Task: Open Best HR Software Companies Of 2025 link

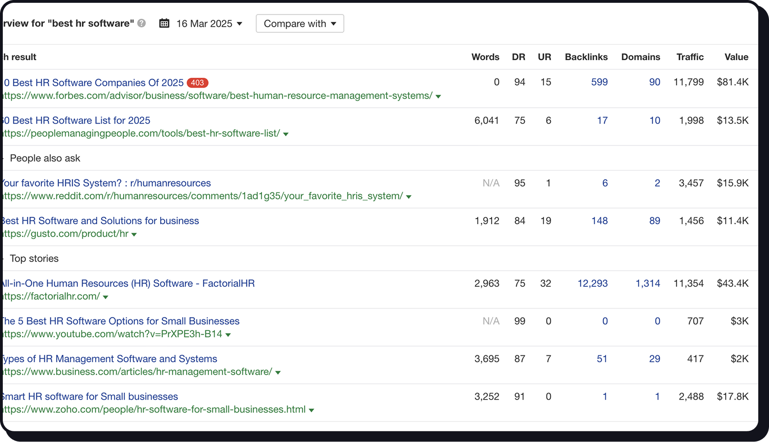Action: [x=93, y=83]
